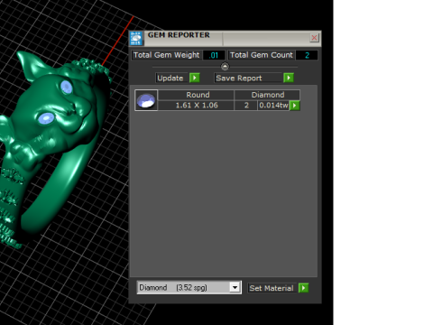This screenshot has width=433, height=325.
Task: Click the Update button label
Action: point(170,78)
